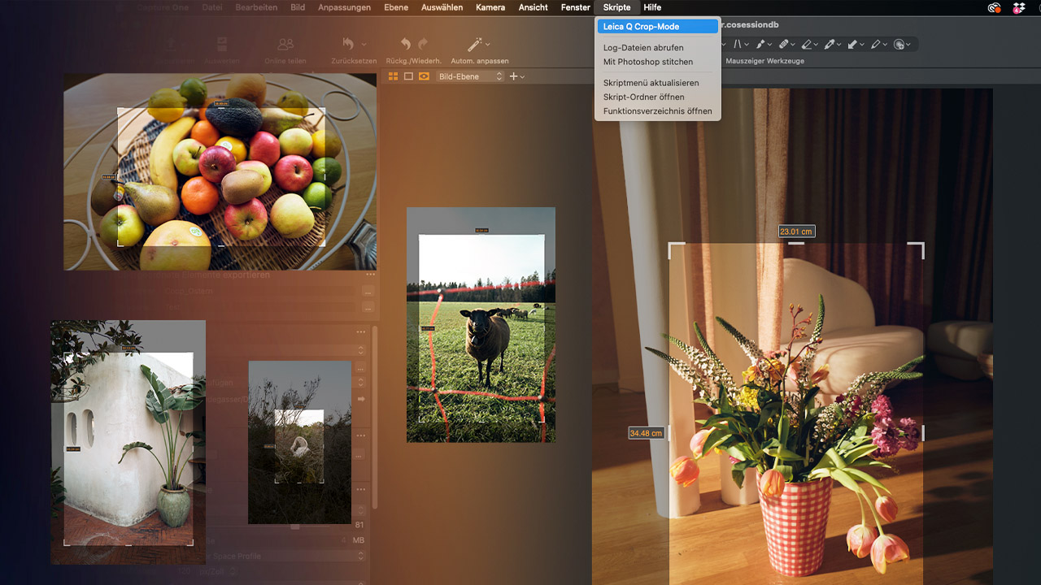Open Creative Cloud icon in menu bar
Image resolution: width=1041 pixels, height=585 pixels.
click(994, 8)
